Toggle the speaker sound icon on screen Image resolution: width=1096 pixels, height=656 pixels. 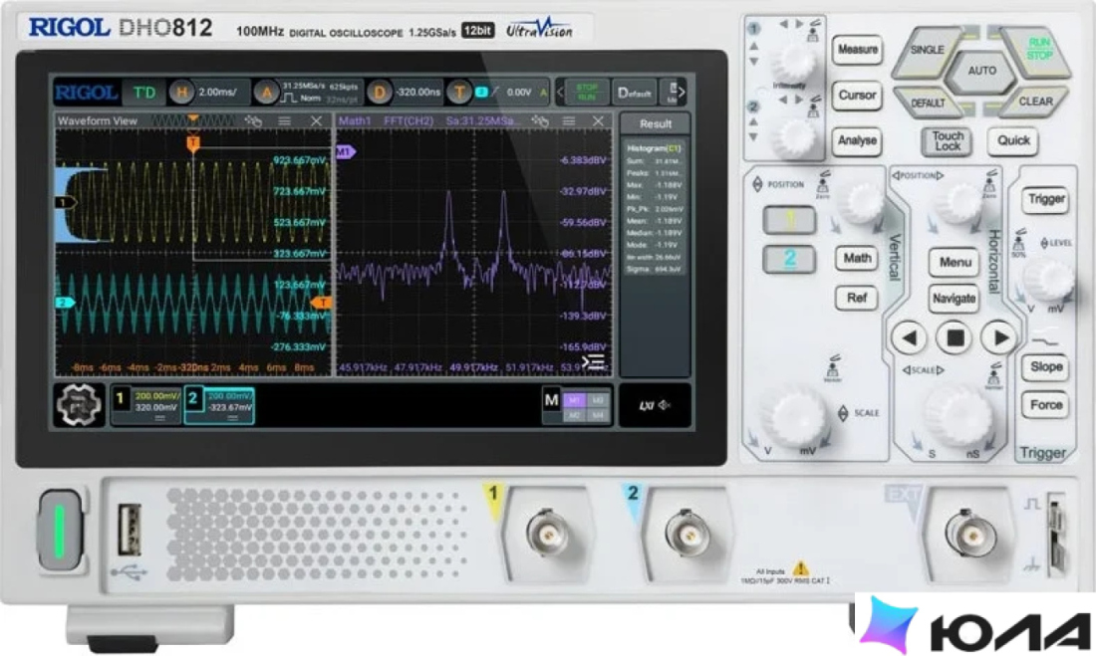coord(664,405)
